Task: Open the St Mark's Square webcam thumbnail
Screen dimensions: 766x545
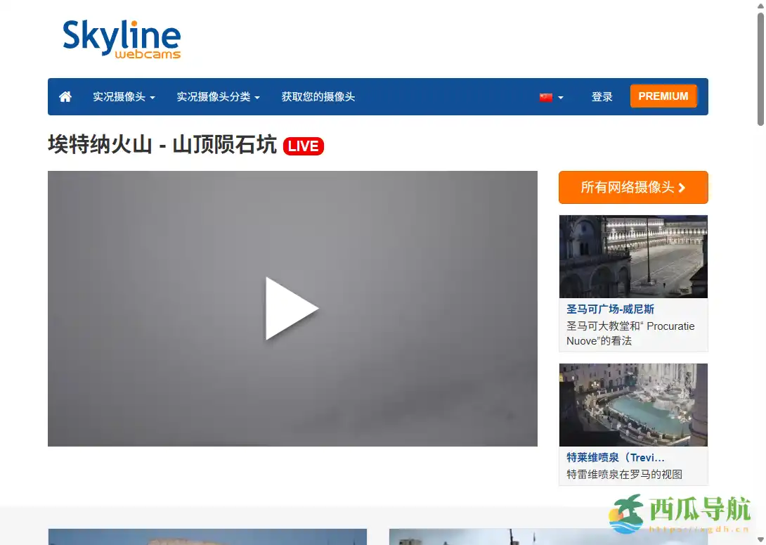Action: point(633,256)
